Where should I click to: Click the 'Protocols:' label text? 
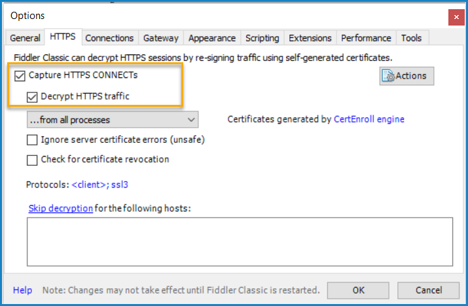pyautogui.click(x=48, y=185)
